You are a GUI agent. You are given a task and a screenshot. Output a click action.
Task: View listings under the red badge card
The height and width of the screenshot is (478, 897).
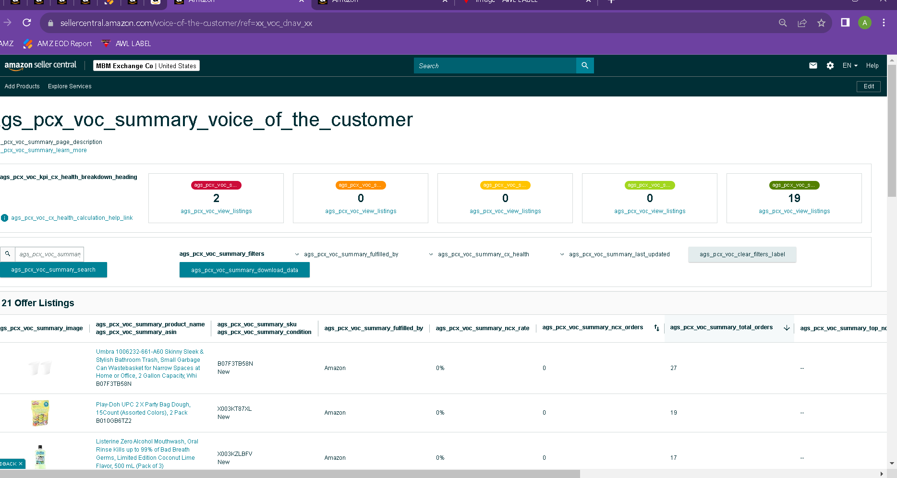[x=216, y=211]
